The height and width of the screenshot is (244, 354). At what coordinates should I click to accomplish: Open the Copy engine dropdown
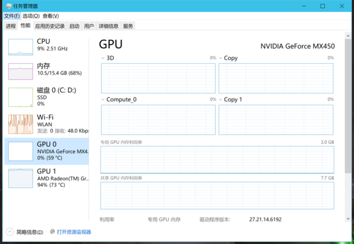coord(221,58)
